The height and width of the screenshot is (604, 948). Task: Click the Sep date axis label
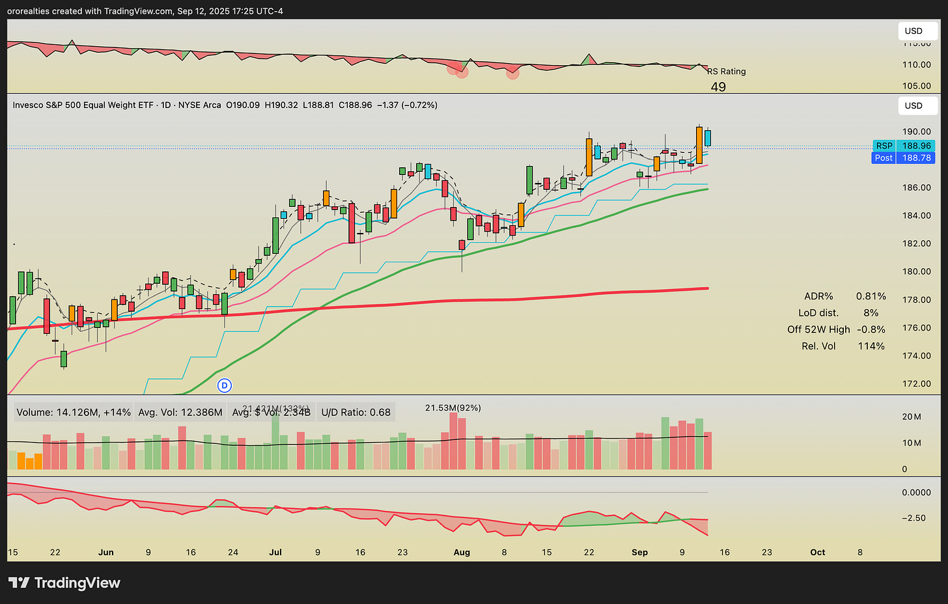[640, 552]
